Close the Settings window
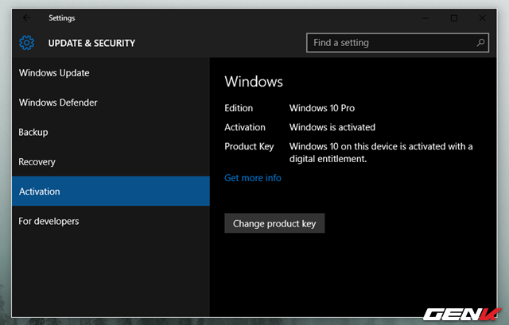509x325 pixels. click(x=483, y=18)
